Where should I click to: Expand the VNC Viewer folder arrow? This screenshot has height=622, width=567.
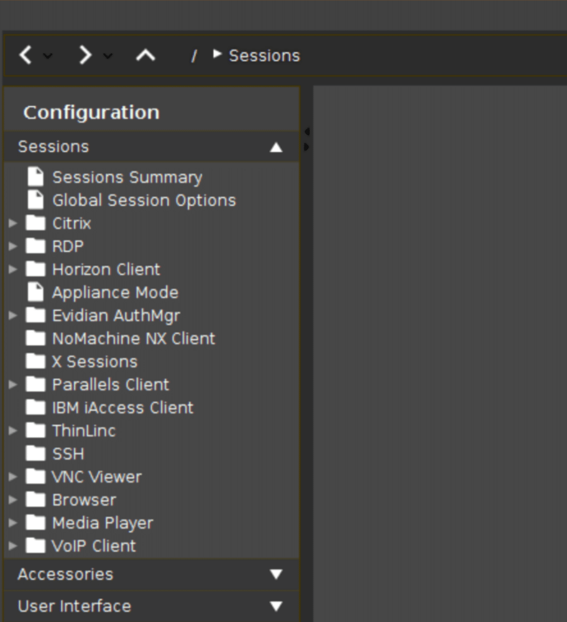tap(13, 477)
